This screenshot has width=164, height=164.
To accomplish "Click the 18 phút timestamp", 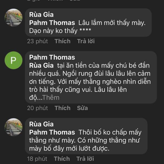I will (x=37, y=159).
